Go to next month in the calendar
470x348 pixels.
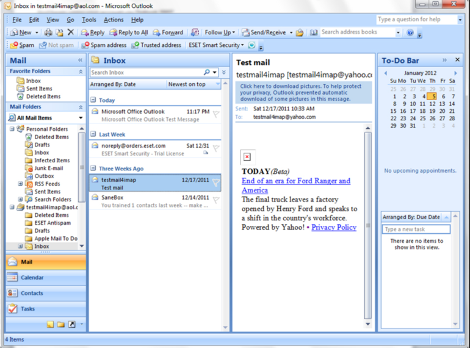455,73
